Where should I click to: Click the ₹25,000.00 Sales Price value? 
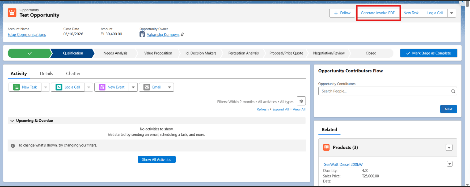click(x=370, y=176)
